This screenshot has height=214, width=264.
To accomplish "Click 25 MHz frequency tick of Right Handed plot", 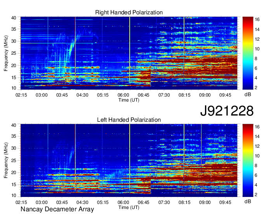I will pyautogui.click(x=14, y=53).
